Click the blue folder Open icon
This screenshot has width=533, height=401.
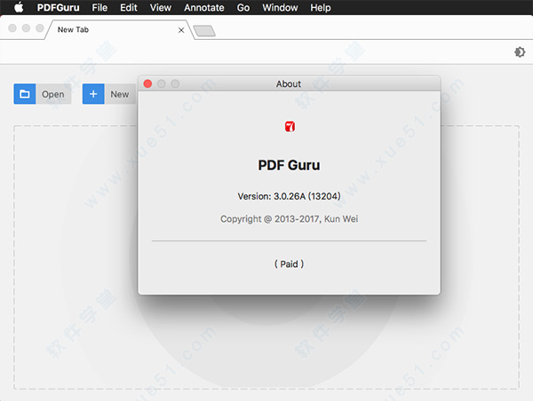[x=25, y=94]
